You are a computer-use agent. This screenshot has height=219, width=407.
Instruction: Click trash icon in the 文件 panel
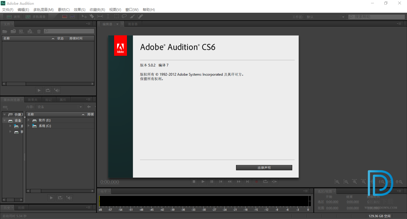(x=39, y=31)
